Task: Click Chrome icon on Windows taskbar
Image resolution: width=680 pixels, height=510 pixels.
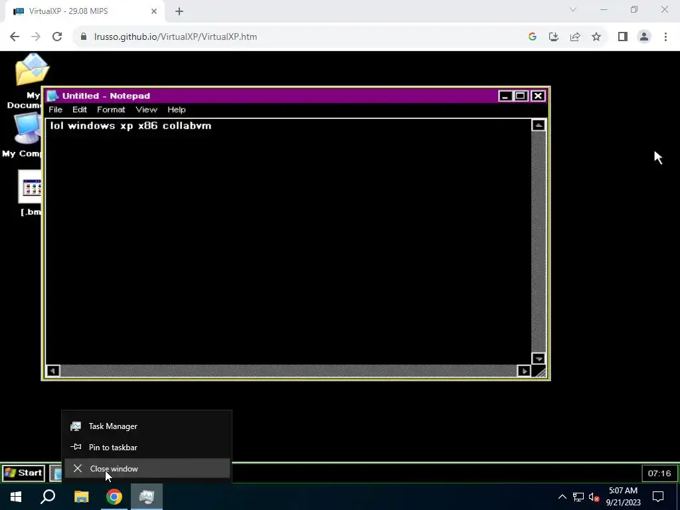Action: tap(114, 497)
